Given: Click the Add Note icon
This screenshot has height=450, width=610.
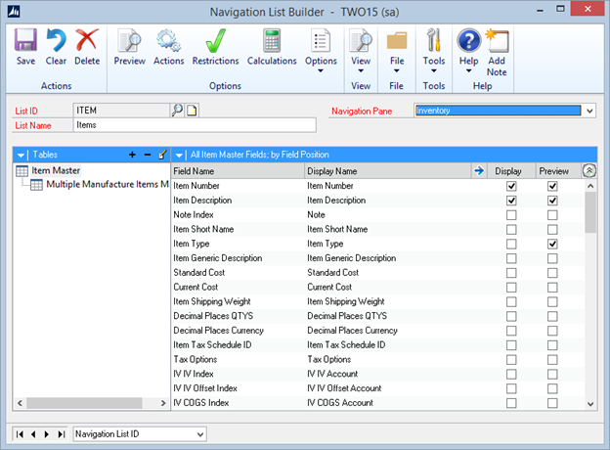Looking at the screenshot, I should pos(497,40).
